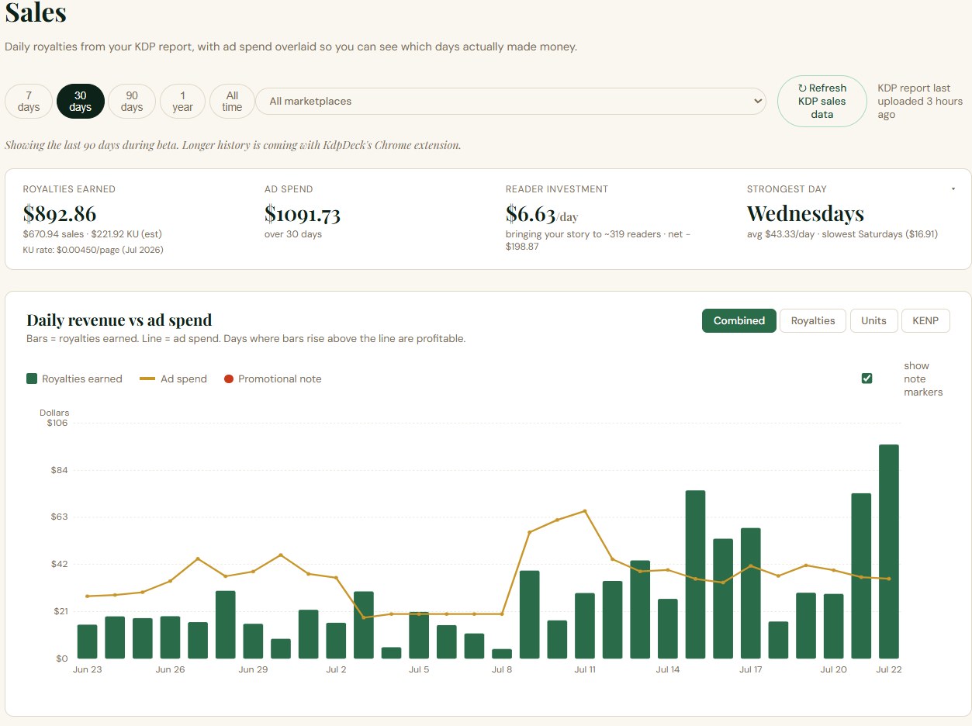The width and height of the screenshot is (972, 726).
Task: Click the Sales page heading
Action: 36,13
